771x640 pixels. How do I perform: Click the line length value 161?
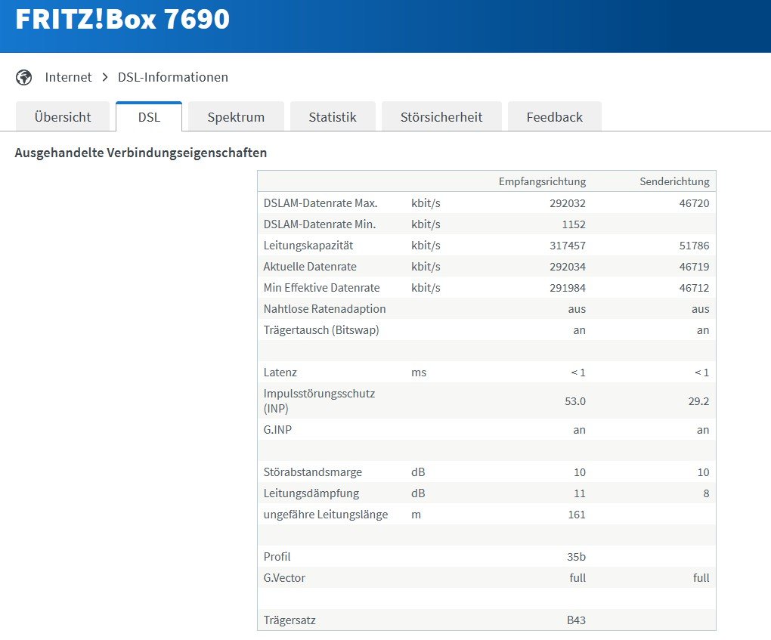pos(577,514)
